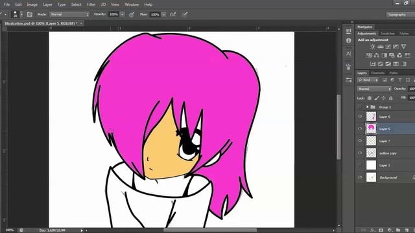The width and height of the screenshot is (415, 233).
Task: Hide the Background layer
Action: [x=360, y=177]
